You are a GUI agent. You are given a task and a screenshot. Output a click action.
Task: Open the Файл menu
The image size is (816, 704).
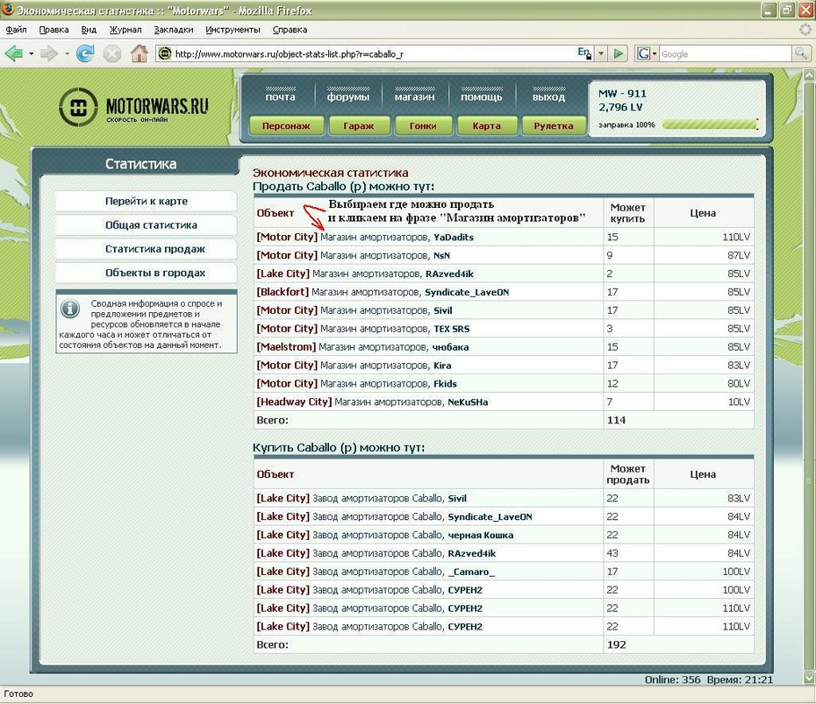click(x=16, y=30)
